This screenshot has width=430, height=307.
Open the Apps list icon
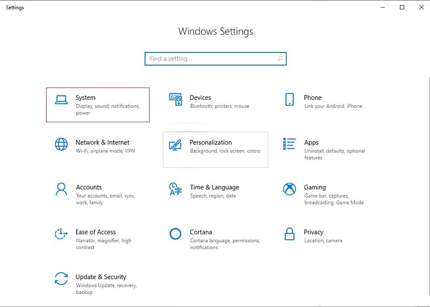coord(289,144)
